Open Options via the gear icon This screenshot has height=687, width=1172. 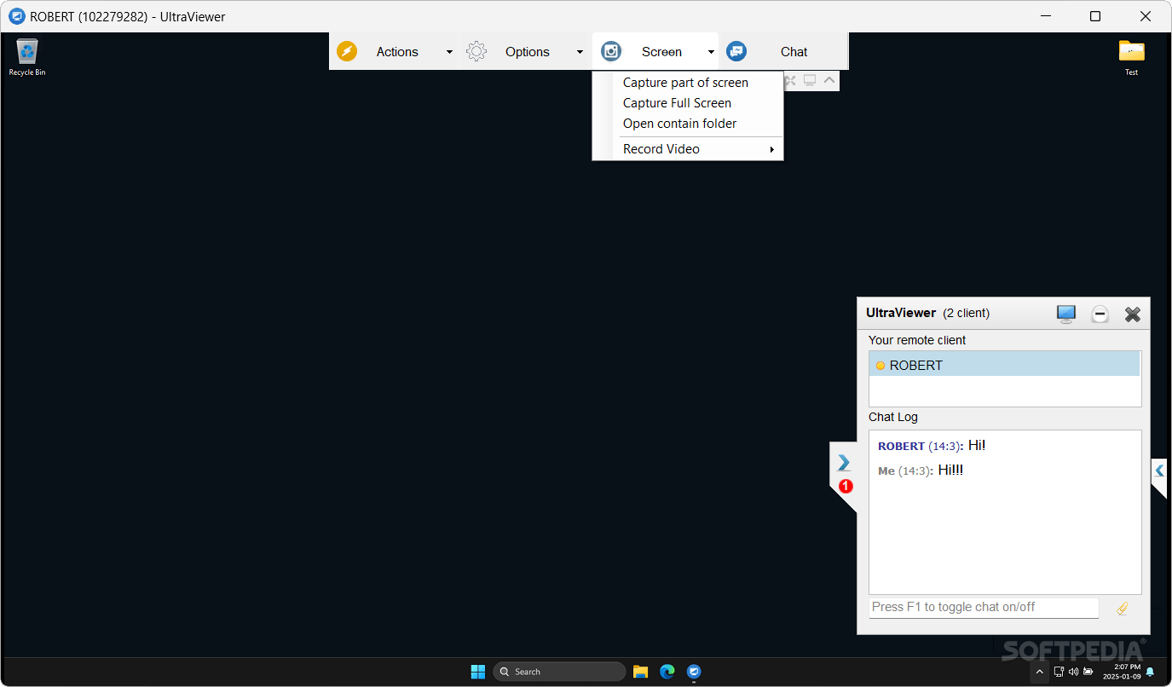pos(476,51)
